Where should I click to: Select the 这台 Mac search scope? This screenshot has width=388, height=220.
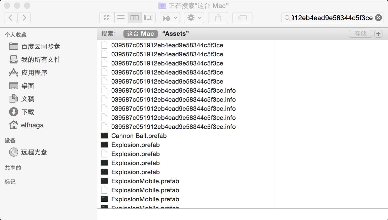(x=140, y=34)
